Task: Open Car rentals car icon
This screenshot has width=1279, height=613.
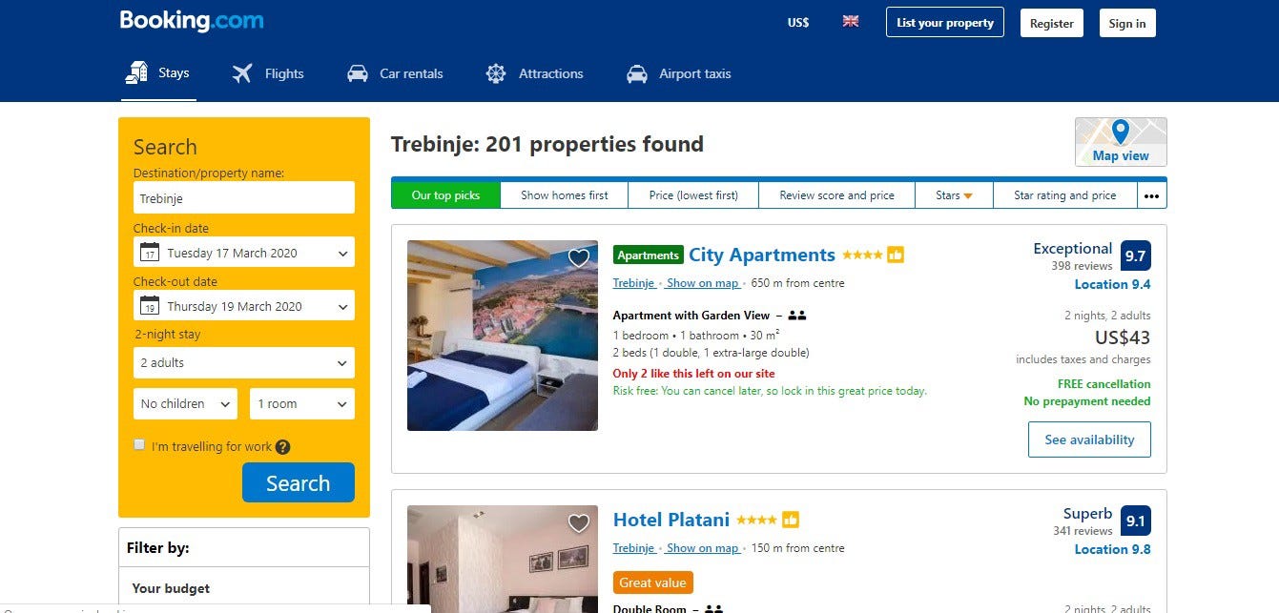Action: coord(358,73)
